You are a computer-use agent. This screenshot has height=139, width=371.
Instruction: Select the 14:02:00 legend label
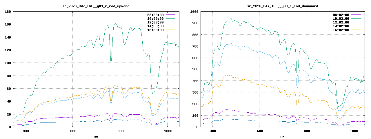tap(341, 26)
